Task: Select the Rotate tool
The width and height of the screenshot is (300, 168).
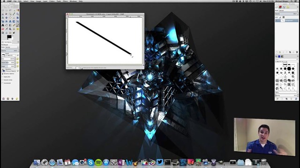Action: coord(18,18)
